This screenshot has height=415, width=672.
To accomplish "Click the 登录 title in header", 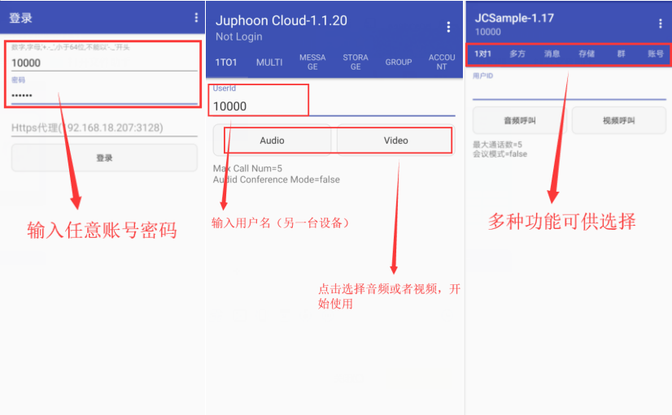I will 20,18.
